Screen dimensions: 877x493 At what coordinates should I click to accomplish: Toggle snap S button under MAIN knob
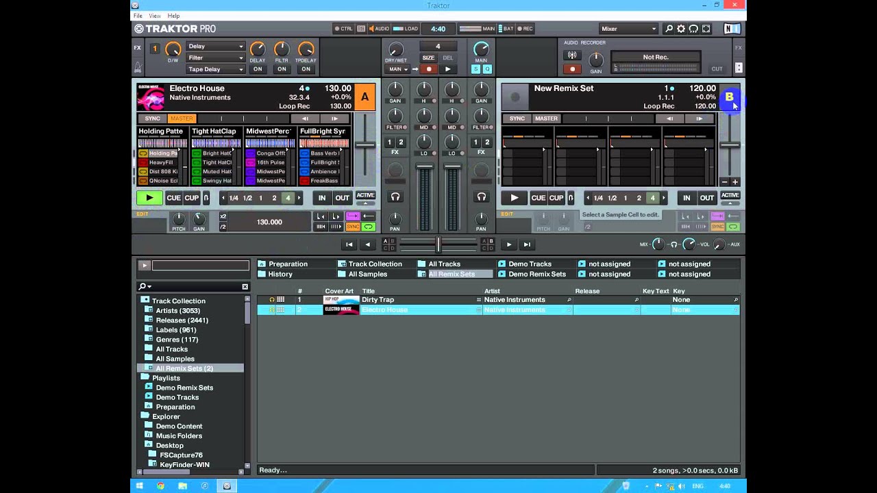point(476,69)
